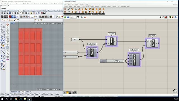
Task: Open Task View on the taskbar
Action: (x=11, y=99)
